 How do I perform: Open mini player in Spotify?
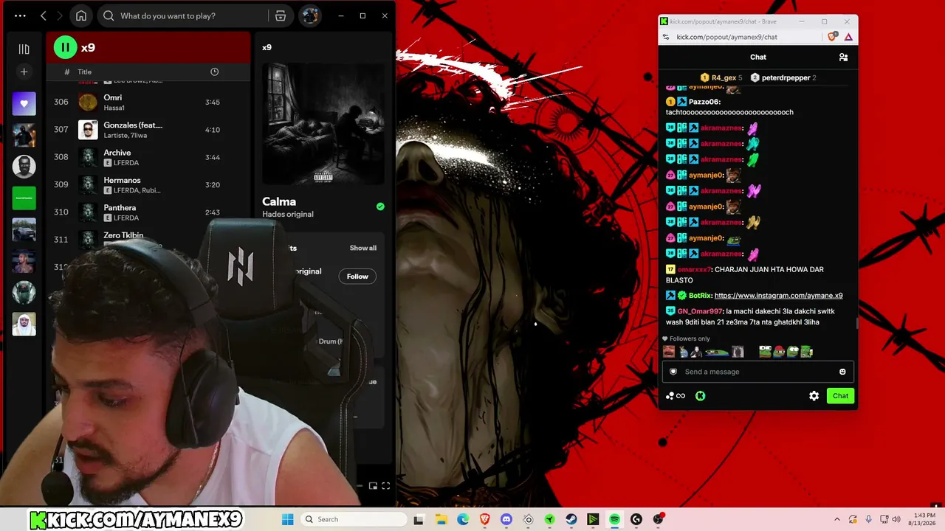(x=373, y=486)
